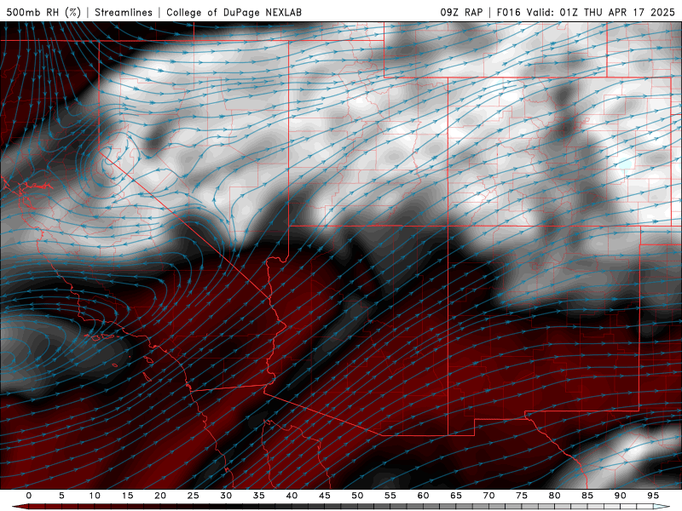This screenshot has height=511, width=682.
Task: Click the 80 value on color scale
Action: (554, 496)
